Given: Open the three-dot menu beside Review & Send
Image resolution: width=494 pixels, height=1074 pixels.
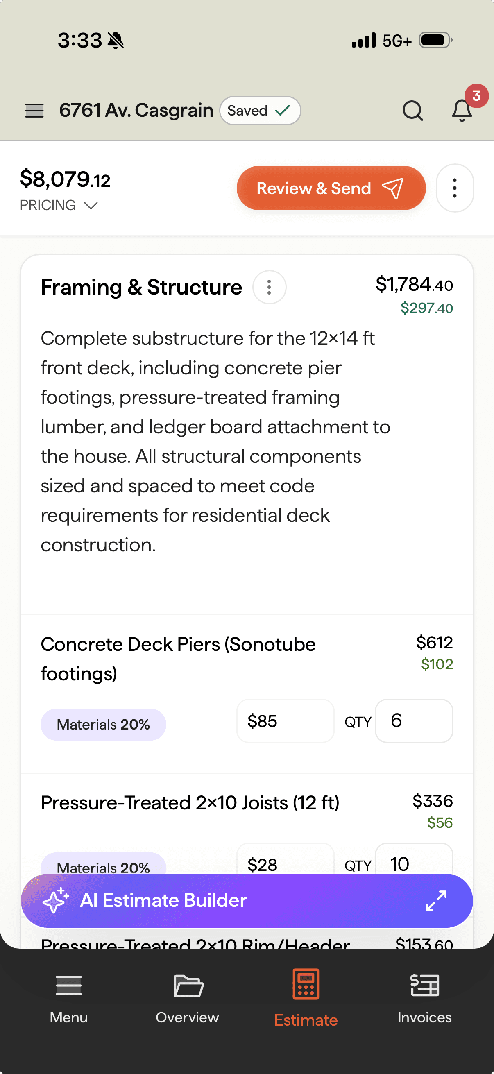Looking at the screenshot, I should (x=454, y=188).
